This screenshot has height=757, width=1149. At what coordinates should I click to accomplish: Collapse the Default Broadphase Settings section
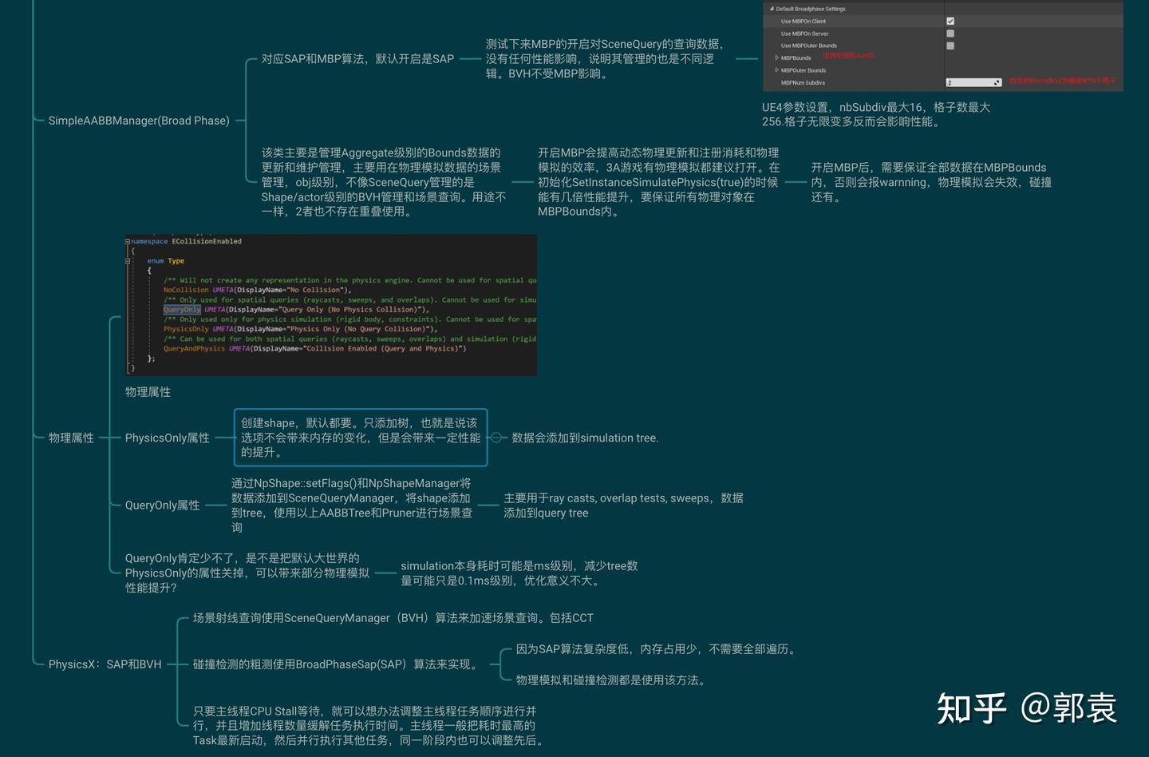click(772, 8)
